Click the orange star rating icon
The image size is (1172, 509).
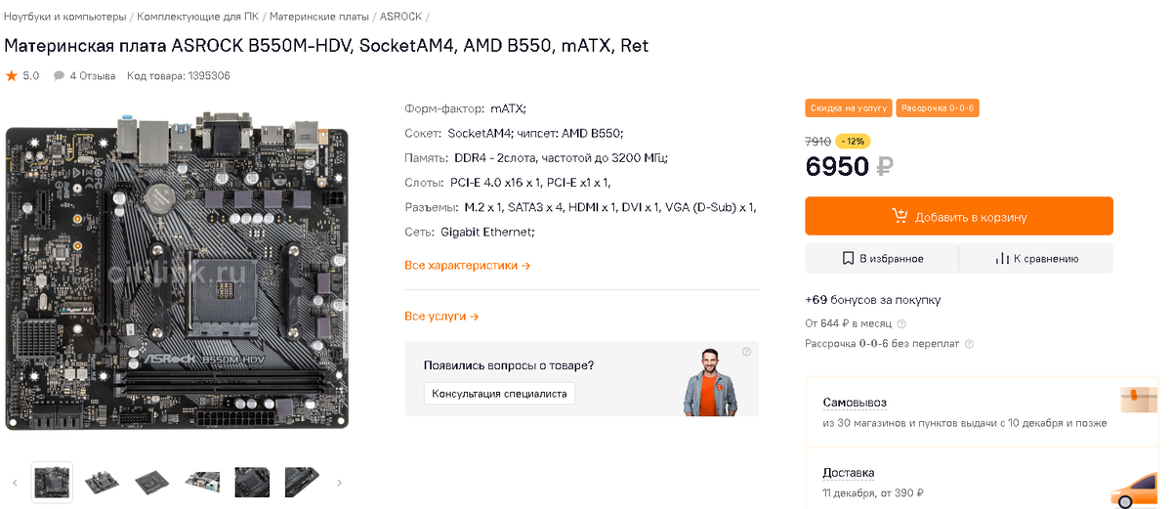click(x=12, y=75)
